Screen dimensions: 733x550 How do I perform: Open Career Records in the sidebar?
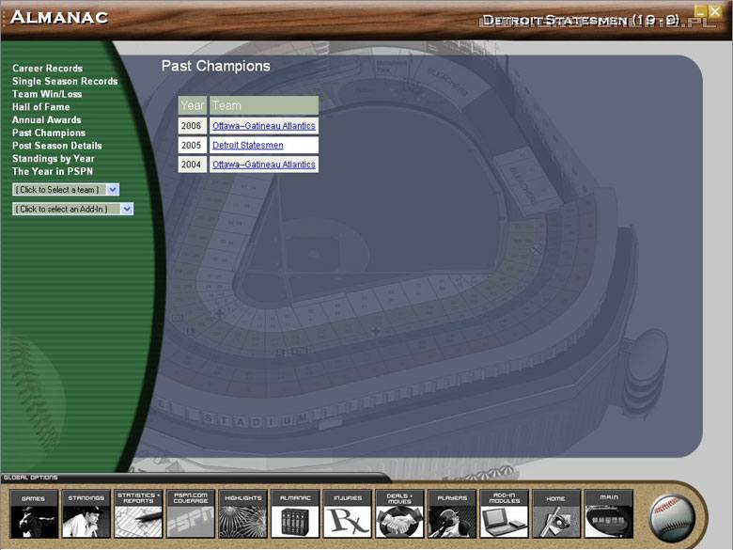[47, 69]
